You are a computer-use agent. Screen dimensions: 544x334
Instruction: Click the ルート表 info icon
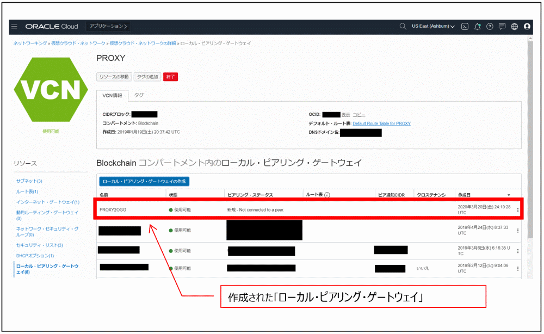pyautogui.click(x=327, y=195)
